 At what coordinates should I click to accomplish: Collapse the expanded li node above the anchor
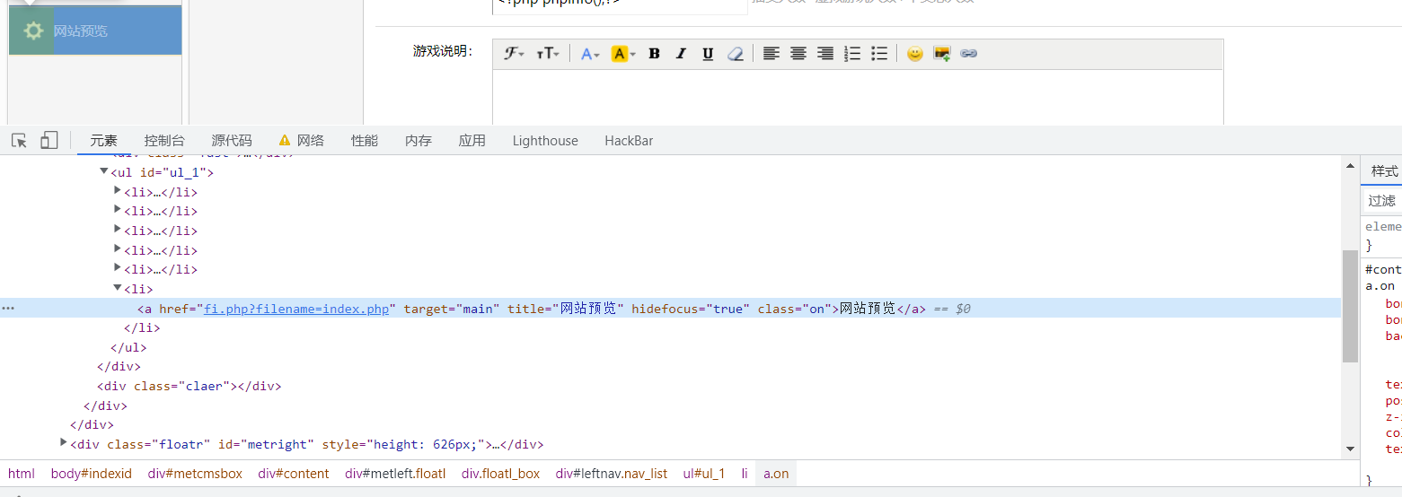pyautogui.click(x=118, y=289)
